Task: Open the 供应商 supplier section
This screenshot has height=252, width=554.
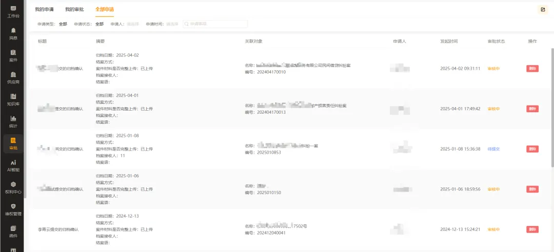Action: (13, 77)
